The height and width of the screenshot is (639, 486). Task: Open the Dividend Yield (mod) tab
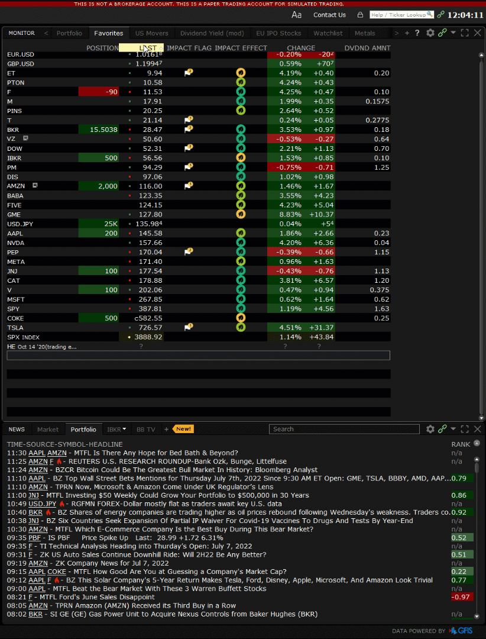pos(212,33)
